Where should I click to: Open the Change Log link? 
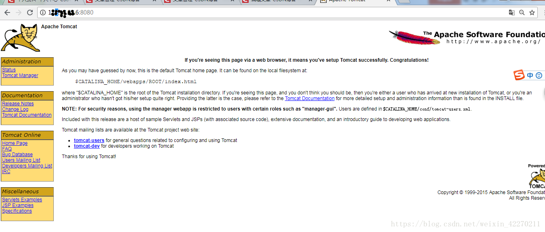point(15,109)
